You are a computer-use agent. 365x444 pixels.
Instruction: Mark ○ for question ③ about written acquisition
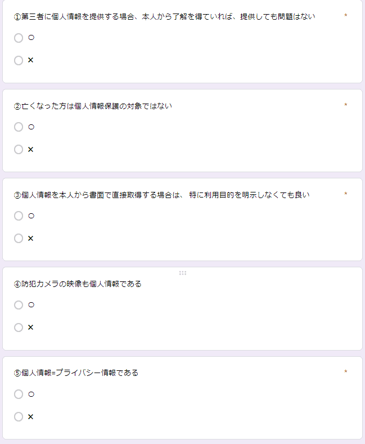[x=19, y=216]
